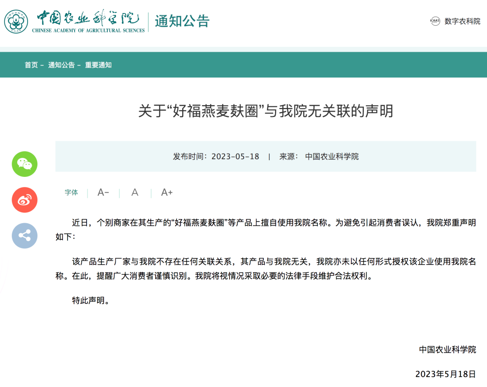Image resolution: width=487 pixels, height=387 pixels.
Task: Open the generic share icon below Weibo
Action: coord(24,236)
